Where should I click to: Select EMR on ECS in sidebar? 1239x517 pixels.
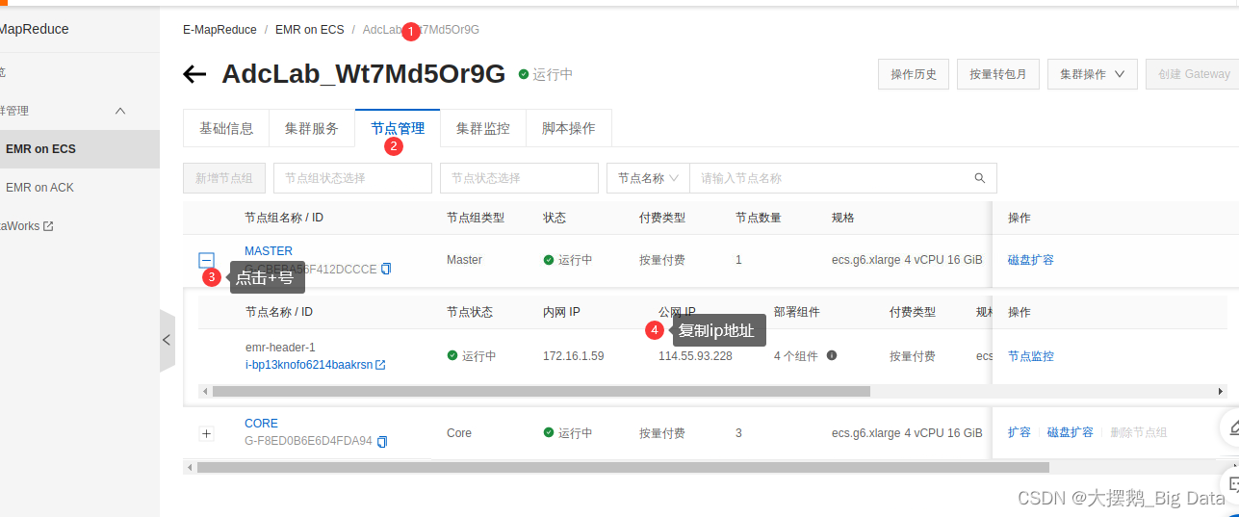[80, 149]
